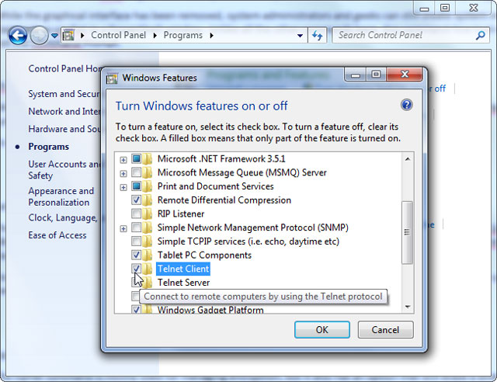
Task: Open address bar history dropdown
Action: pos(300,36)
